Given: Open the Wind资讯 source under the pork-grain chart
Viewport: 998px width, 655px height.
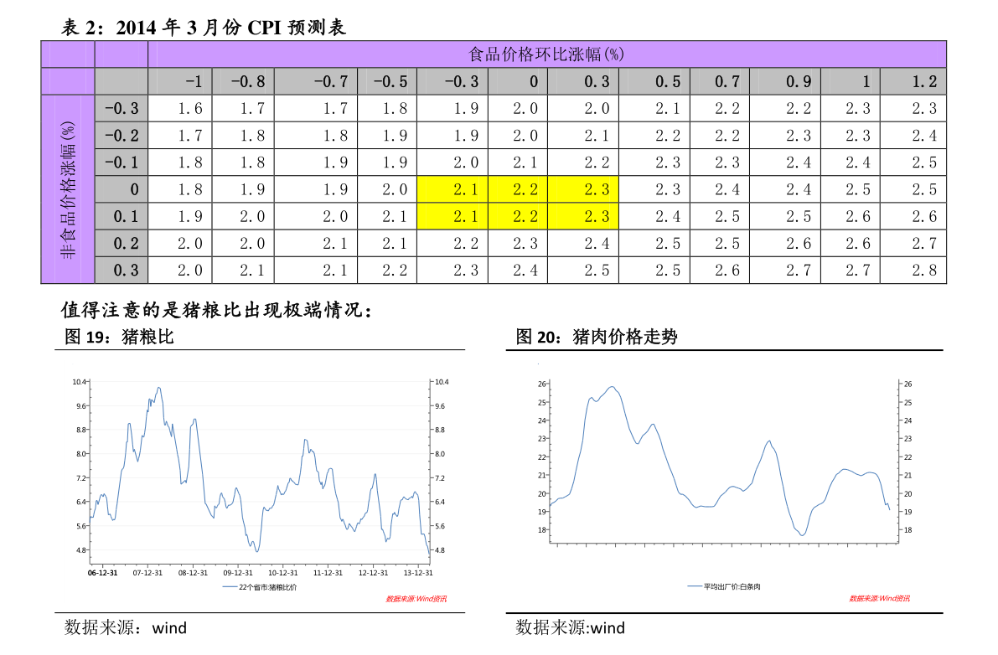Looking at the screenshot, I should 416,599.
